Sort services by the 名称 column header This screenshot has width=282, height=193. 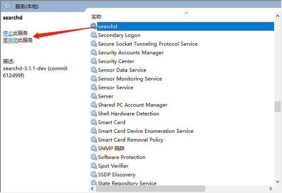96,17
